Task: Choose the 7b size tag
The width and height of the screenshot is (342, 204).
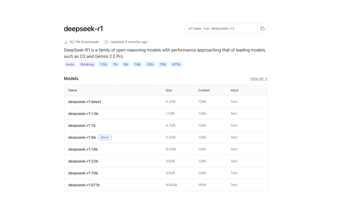Action: tap(115, 64)
